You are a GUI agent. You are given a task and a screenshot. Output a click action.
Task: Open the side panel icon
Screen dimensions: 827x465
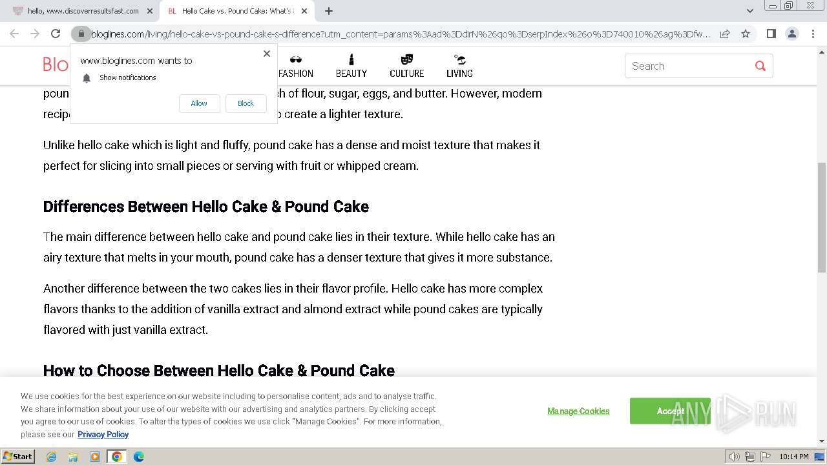click(771, 34)
